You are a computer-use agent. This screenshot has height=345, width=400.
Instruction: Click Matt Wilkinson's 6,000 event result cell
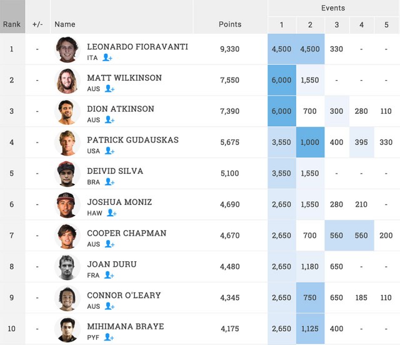point(281,81)
